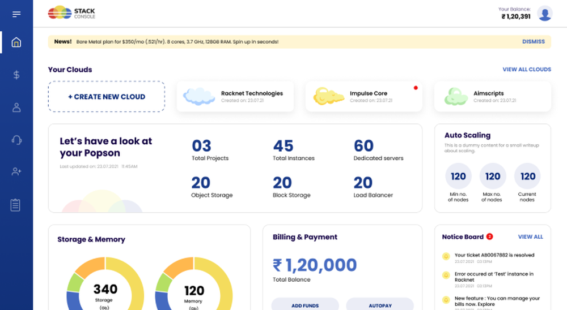
Task: Click bell icon beside ticket AB0067882 notice
Action: click(x=446, y=256)
